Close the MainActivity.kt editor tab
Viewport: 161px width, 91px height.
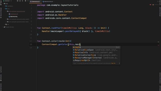54,2
